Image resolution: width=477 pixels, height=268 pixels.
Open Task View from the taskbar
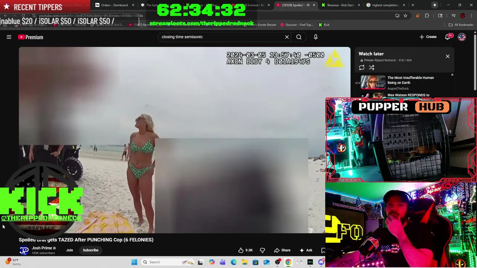point(200,262)
